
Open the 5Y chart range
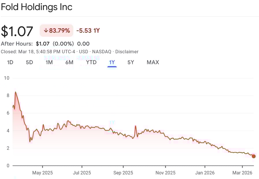point(131,62)
